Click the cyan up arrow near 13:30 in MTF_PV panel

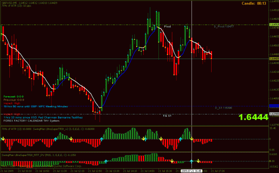(x=106, y=161)
